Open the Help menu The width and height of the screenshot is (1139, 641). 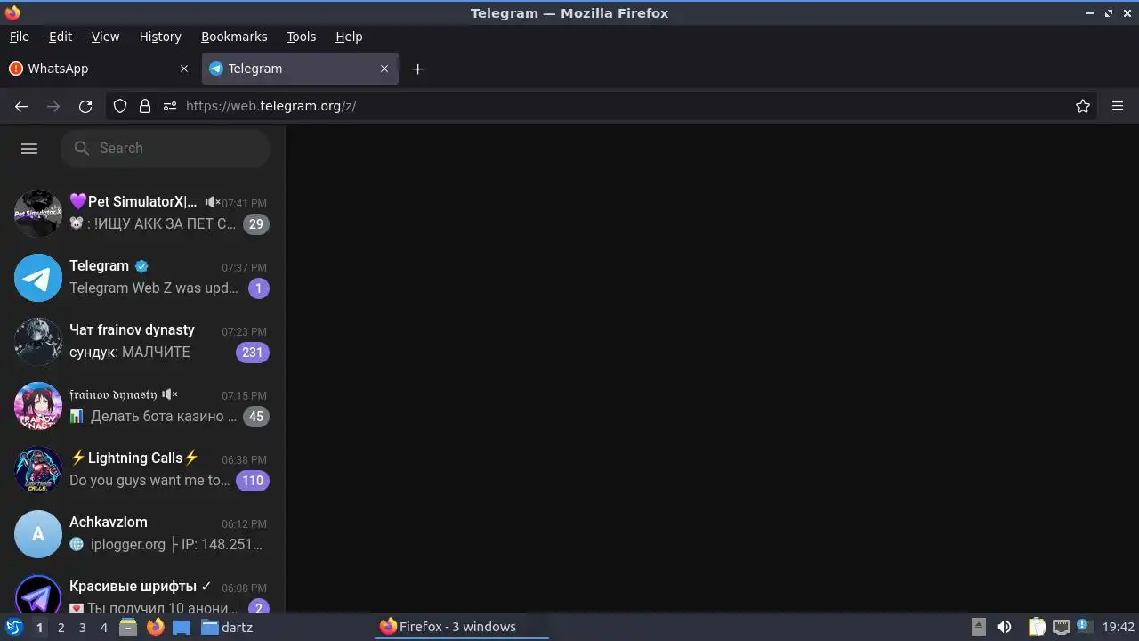(349, 37)
